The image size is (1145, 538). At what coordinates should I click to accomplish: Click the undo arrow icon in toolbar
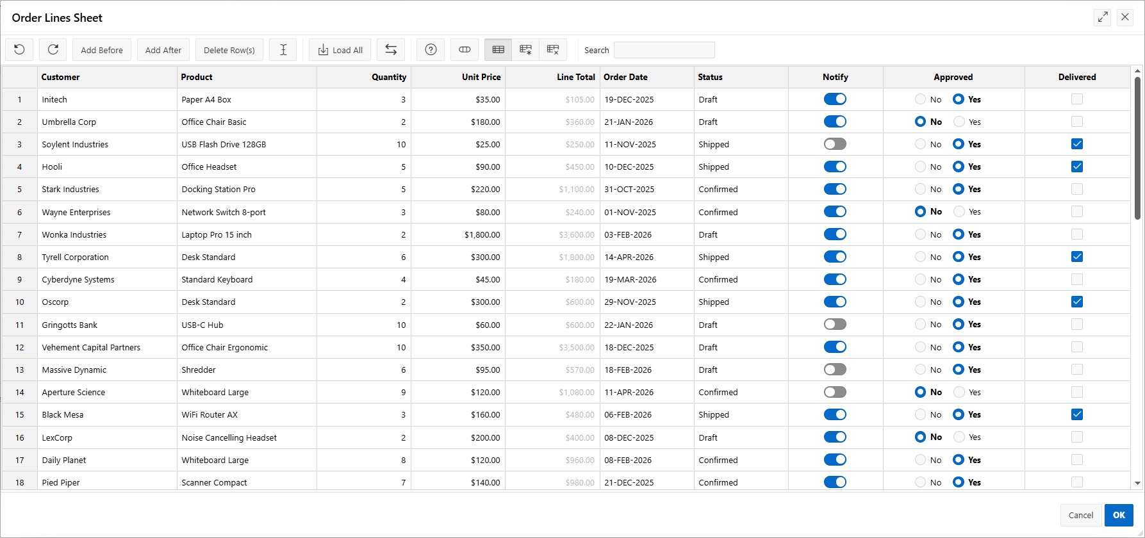(19, 50)
